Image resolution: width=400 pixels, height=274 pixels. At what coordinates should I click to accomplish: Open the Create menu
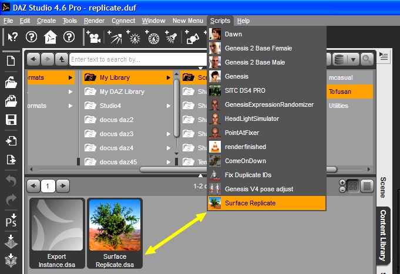click(x=46, y=21)
